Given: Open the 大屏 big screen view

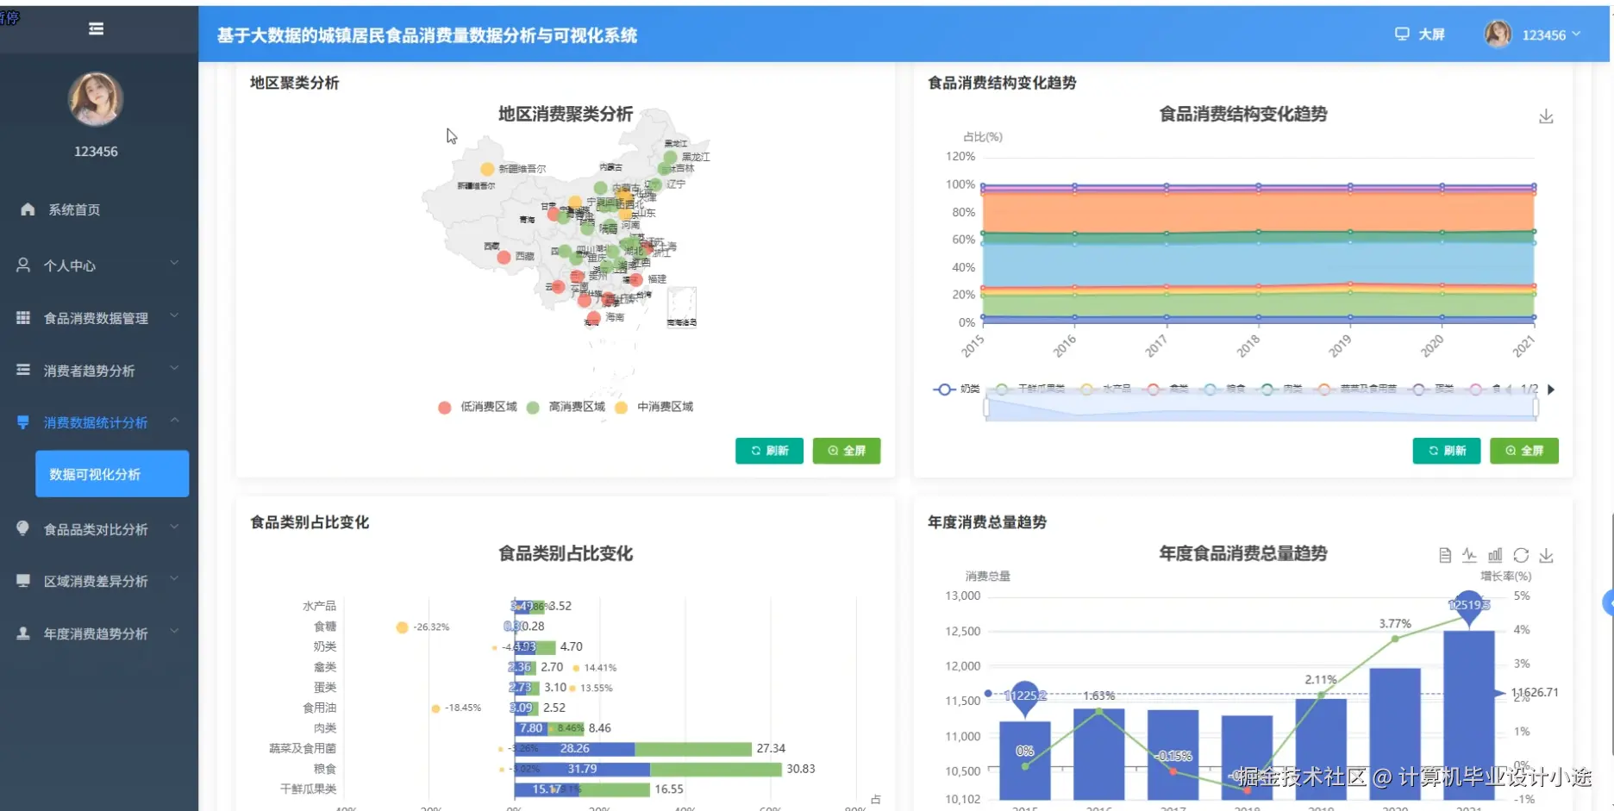Looking at the screenshot, I should (x=1418, y=34).
